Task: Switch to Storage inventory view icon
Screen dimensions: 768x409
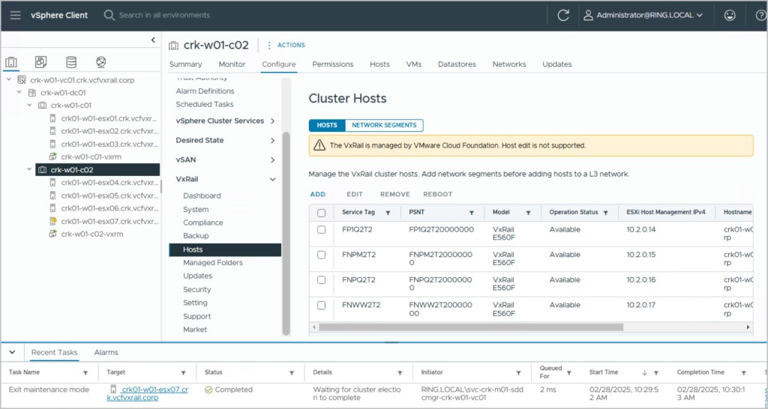Action: point(70,62)
